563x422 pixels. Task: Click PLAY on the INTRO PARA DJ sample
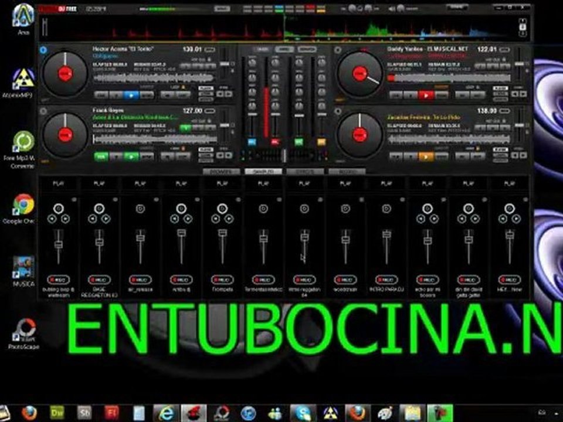click(386, 183)
